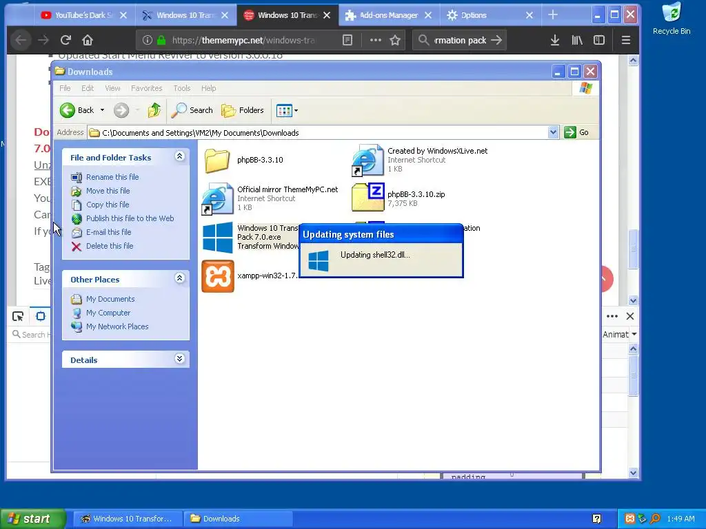Expand the Details panel
This screenshot has height=529, width=706.
(x=179, y=358)
